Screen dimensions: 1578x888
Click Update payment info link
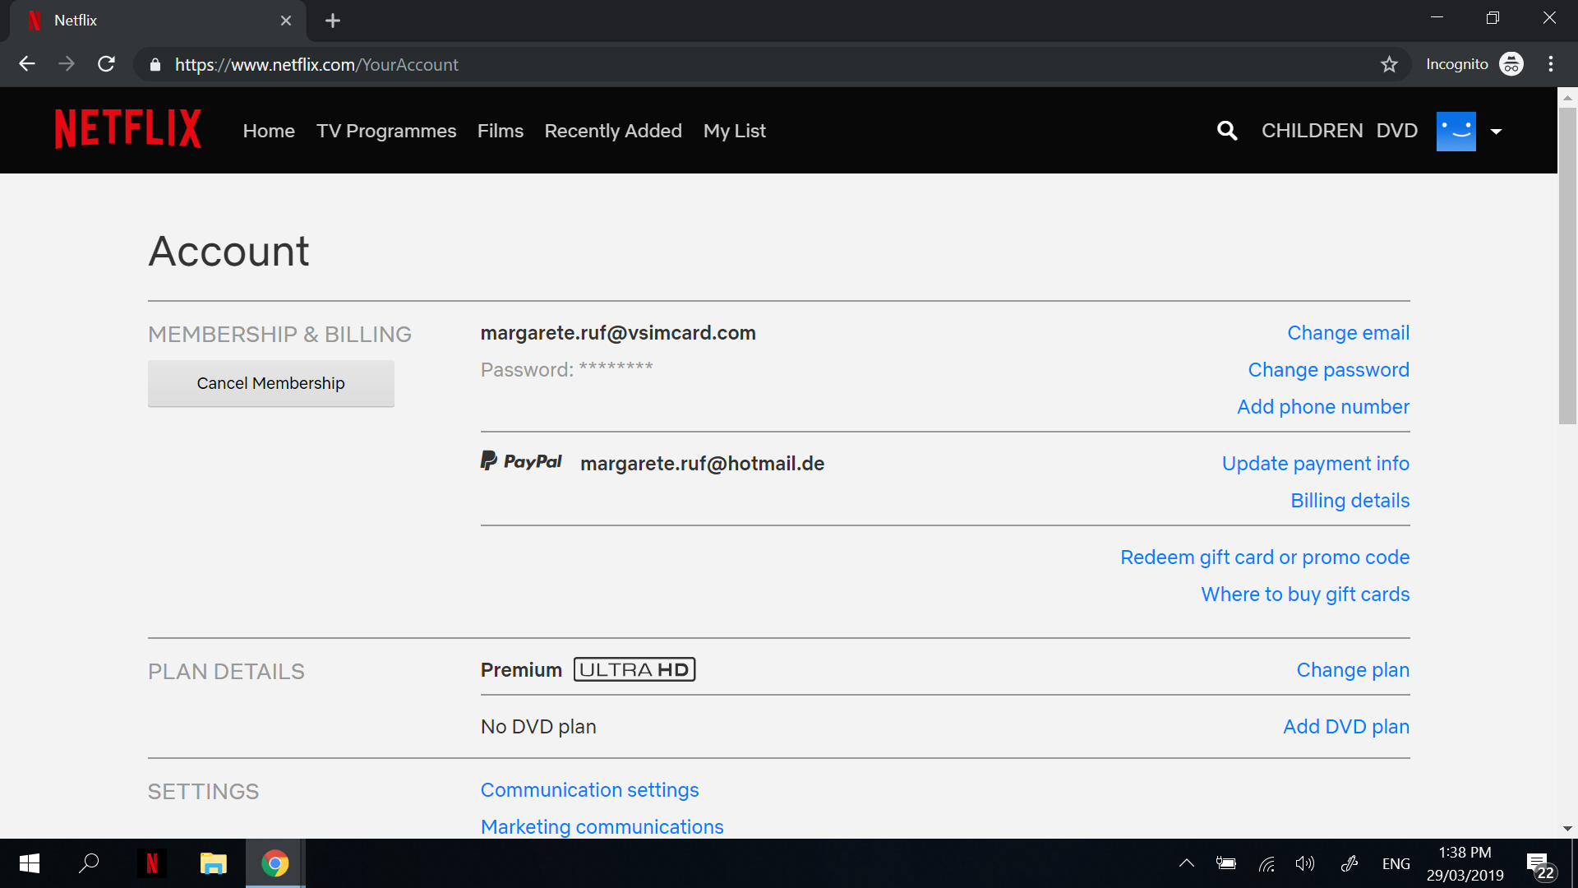coord(1315,464)
